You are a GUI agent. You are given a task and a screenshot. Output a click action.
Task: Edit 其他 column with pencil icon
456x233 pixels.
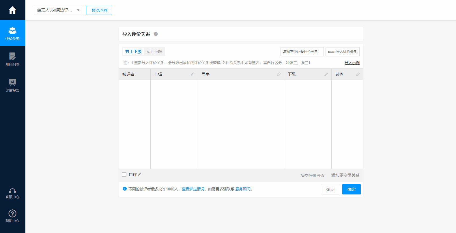[x=358, y=74]
